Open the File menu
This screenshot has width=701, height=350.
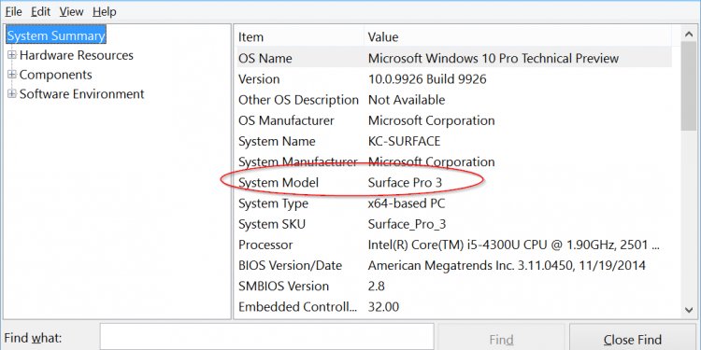[13, 11]
